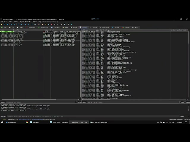Open the Variables hash icon

[x=58, y=24]
